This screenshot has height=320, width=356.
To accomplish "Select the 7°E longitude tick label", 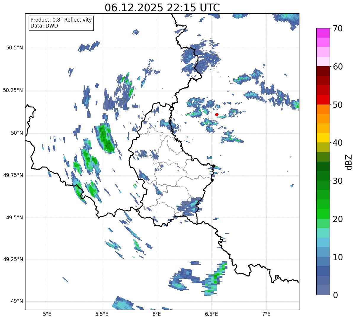I will click(x=266, y=314).
